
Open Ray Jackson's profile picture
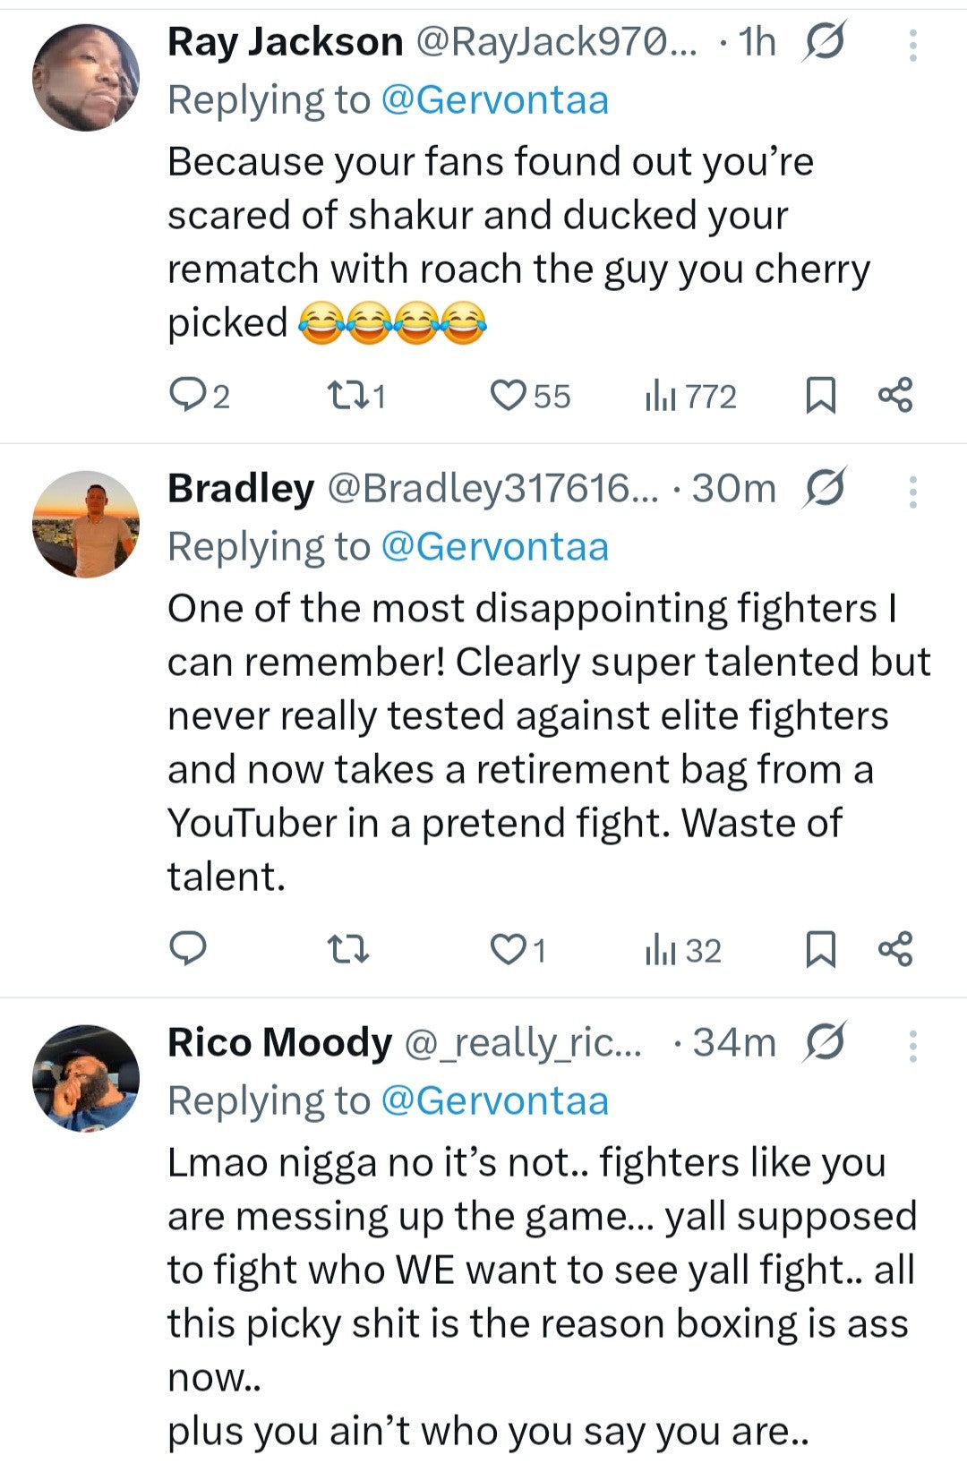pyautogui.click(x=86, y=77)
